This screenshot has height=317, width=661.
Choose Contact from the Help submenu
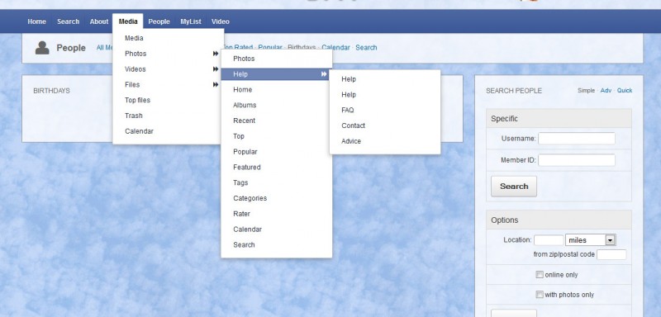coord(354,125)
